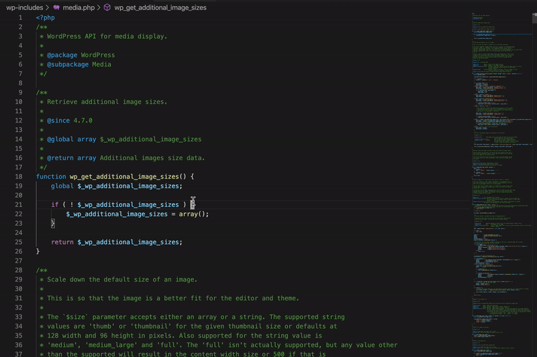Click line number 1 in the gutter
Viewport: 537px width, 357px height.
(20, 18)
